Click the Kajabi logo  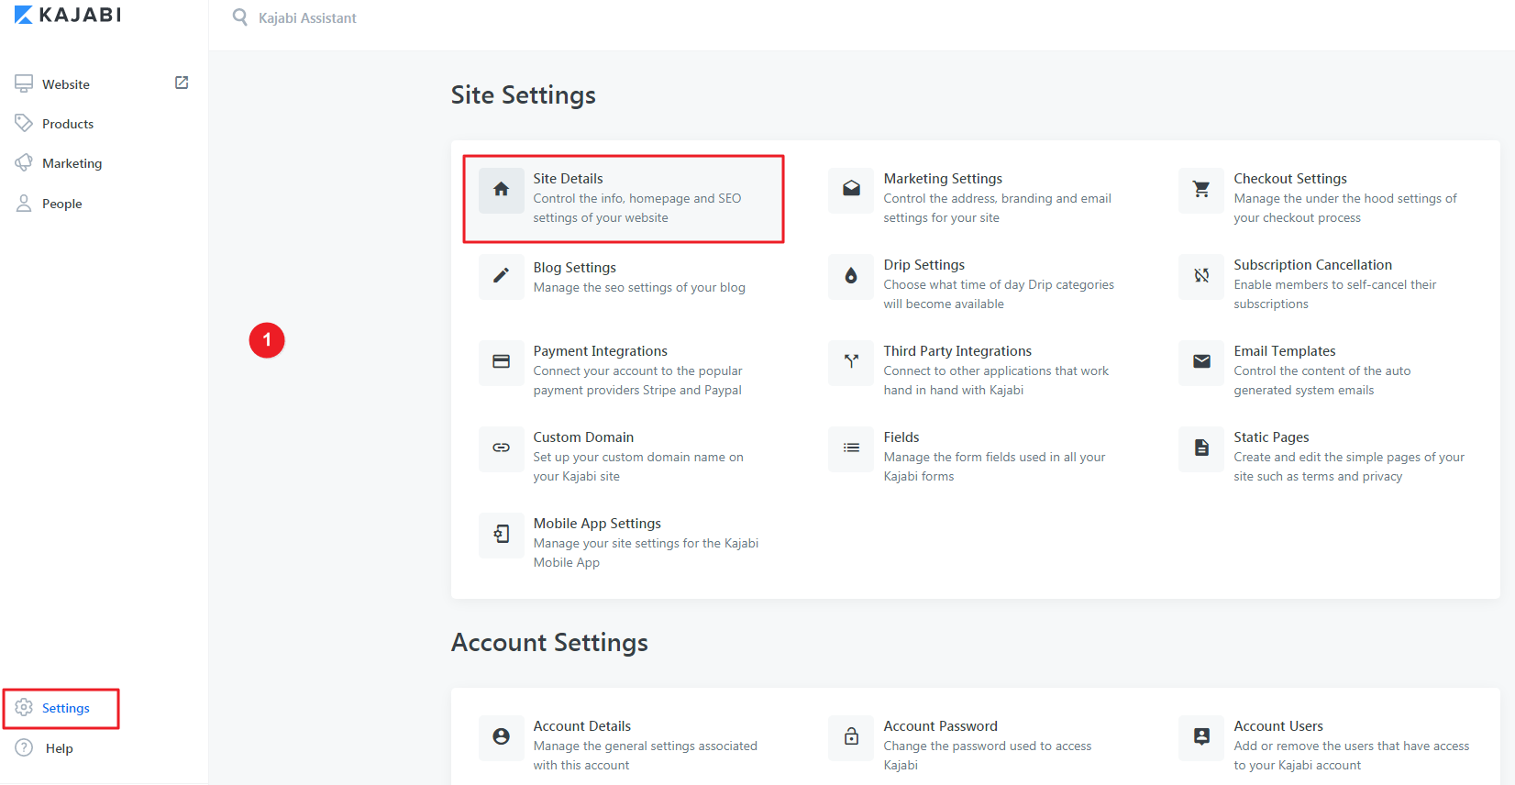click(68, 15)
